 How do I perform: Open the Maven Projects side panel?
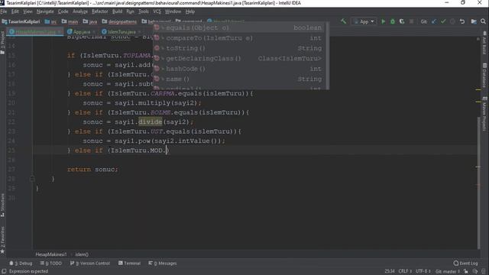click(484, 114)
